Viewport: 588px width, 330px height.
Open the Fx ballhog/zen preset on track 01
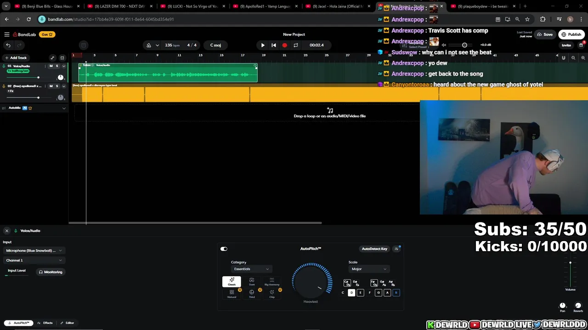click(19, 71)
